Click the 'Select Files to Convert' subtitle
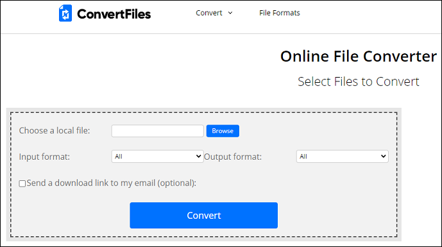 coord(358,81)
